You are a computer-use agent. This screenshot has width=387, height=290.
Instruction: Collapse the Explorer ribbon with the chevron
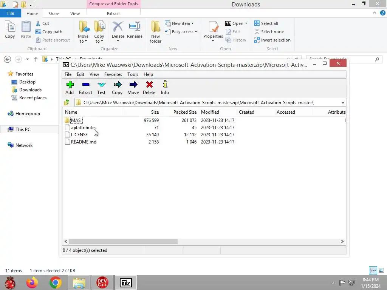tap(375, 13)
